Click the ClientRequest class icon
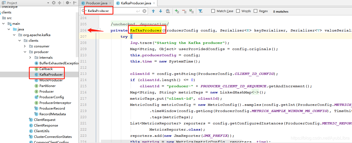352x143 pixels. (x=31, y=120)
